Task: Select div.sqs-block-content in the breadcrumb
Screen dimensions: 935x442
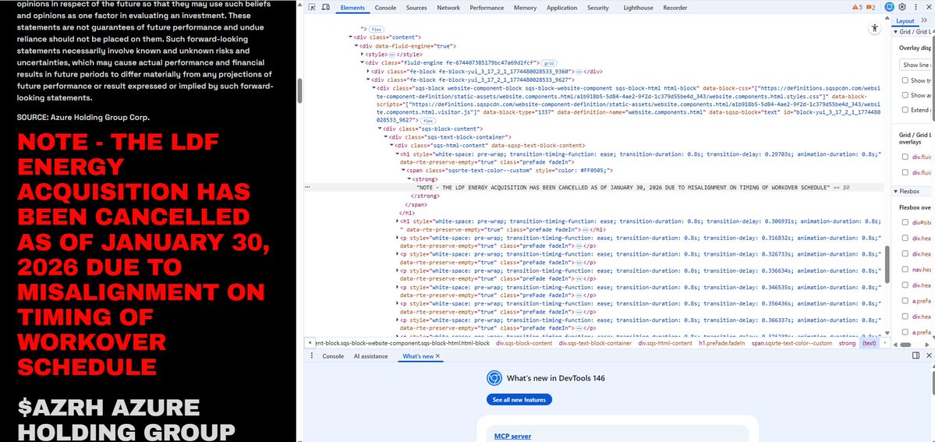Action: point(524,343)
